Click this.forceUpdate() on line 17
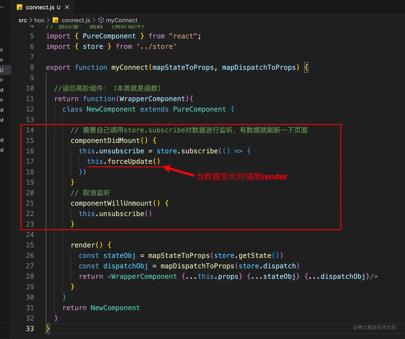Viewport: 405px width, 339px height. (123, 161)
